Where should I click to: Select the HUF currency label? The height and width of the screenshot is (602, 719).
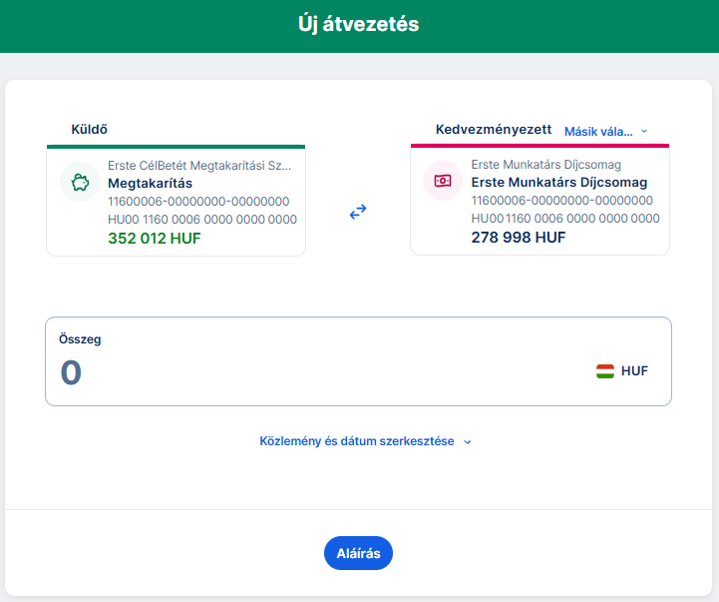coord(634,371)
